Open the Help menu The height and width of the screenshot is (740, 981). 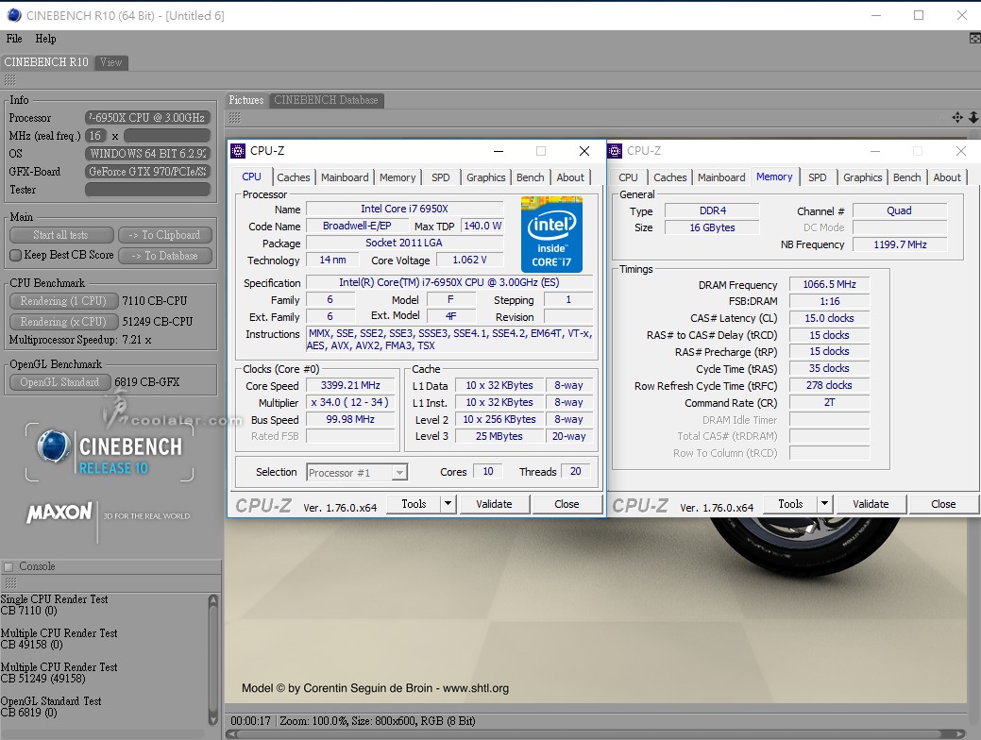coord(45,39)
